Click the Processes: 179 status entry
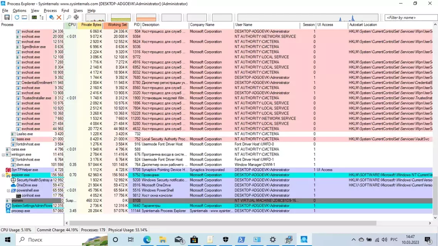The image size is (438, 246). (93, 230)
